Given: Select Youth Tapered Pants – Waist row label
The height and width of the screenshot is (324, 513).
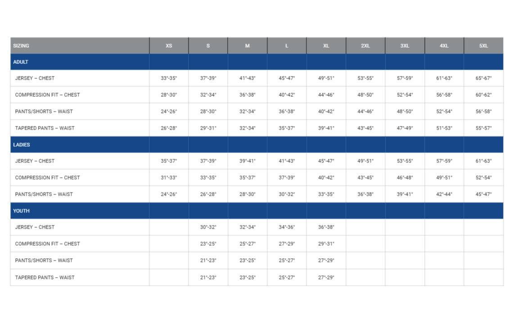Looking at the screenshot, I should click(45, 278).
